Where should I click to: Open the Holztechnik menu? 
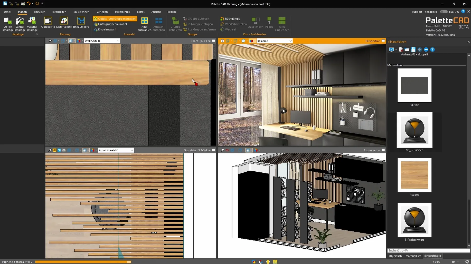(x=122, y=12)
